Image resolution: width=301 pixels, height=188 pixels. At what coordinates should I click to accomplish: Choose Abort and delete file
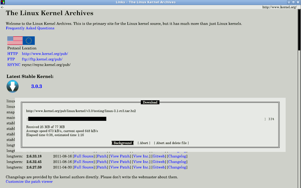click(x=172, y=143)
